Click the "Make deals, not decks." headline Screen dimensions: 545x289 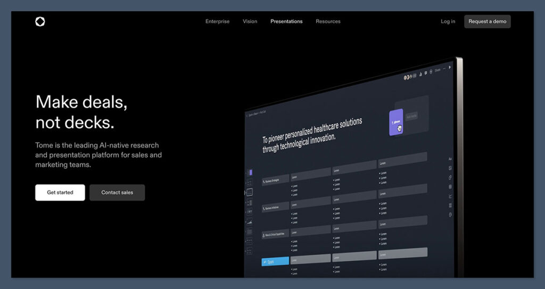81,112
